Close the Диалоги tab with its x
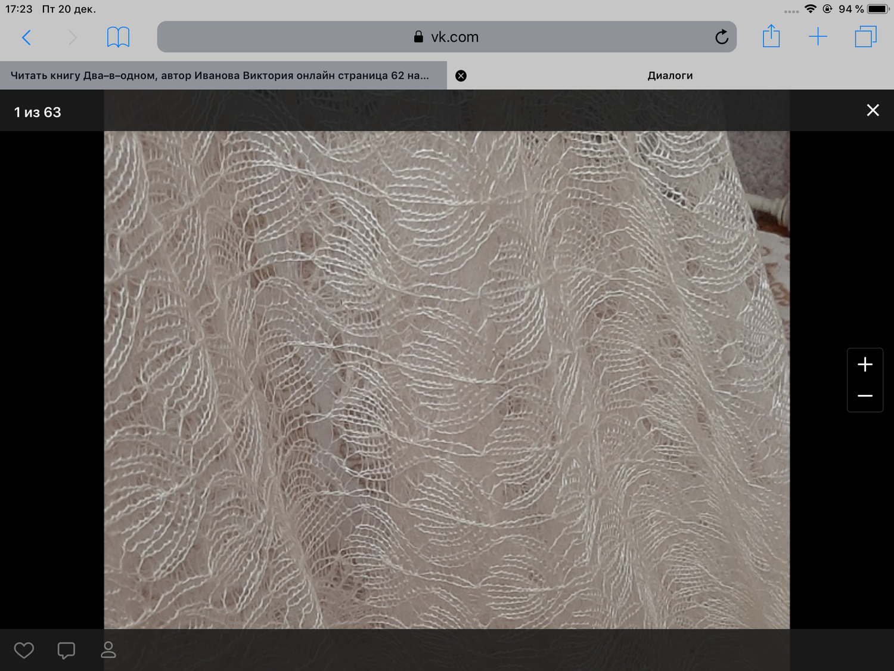The image size is (894, 671). point(461,76)
